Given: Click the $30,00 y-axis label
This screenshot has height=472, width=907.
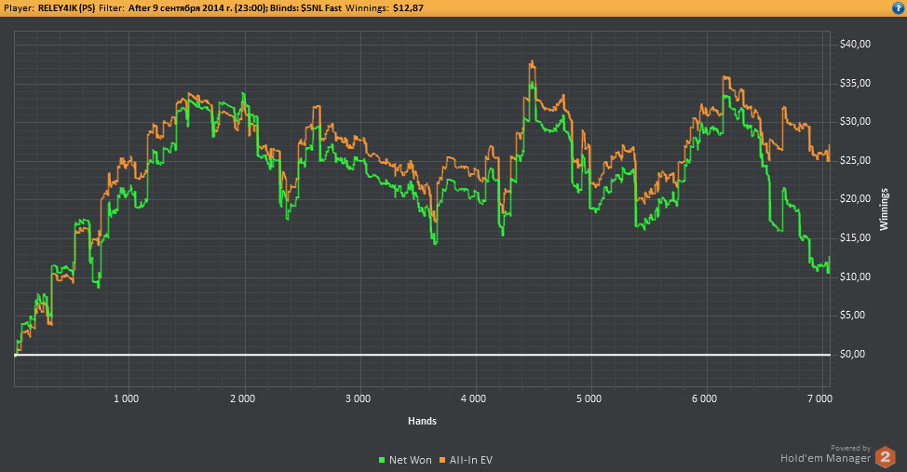Looking at the screenshot, I should pyautogui.click(x=855, y=121).
